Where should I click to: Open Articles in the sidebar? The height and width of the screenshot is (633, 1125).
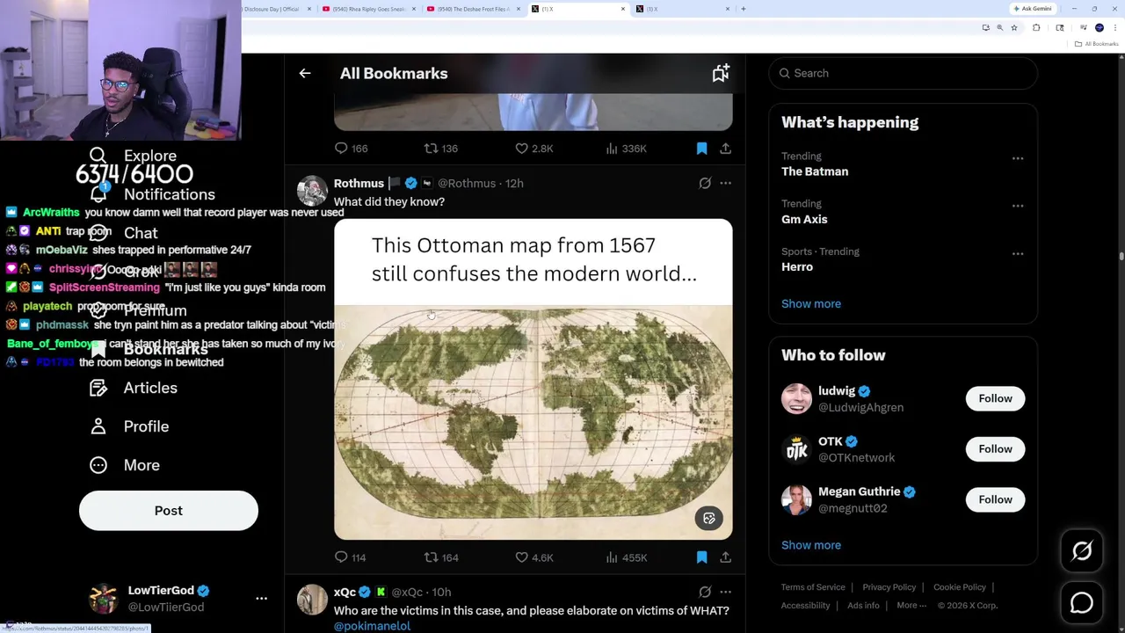[134, 388]
